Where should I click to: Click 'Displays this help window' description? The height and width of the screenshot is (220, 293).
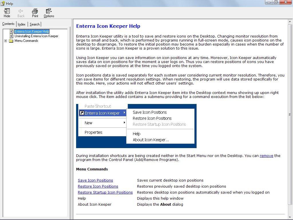(160, 198)
